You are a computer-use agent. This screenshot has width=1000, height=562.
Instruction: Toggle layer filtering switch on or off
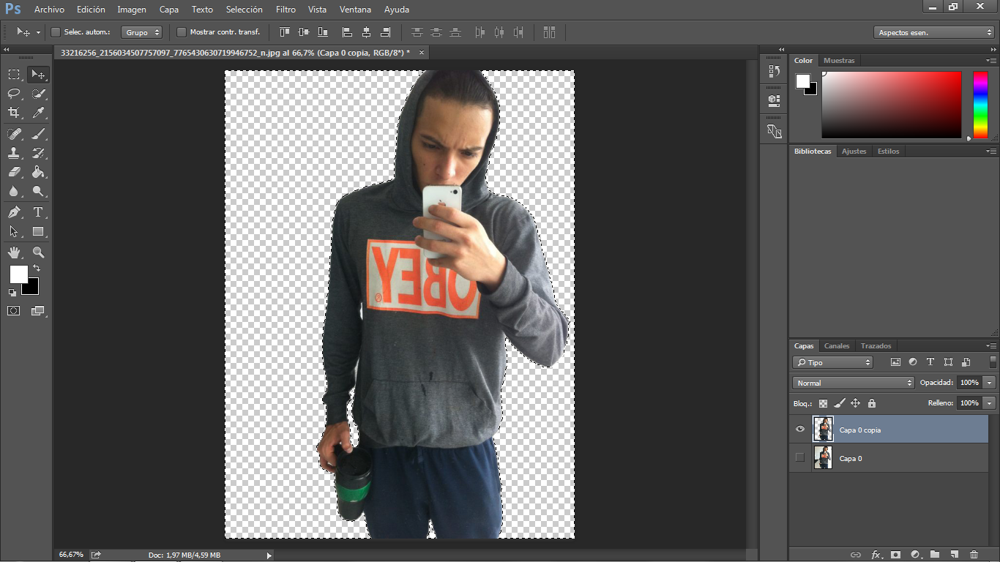point(993,361)
